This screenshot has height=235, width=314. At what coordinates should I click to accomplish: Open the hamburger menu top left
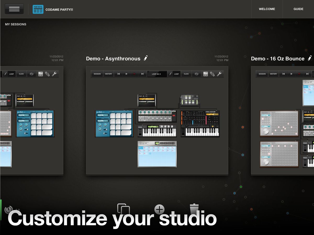coord(14,9)
